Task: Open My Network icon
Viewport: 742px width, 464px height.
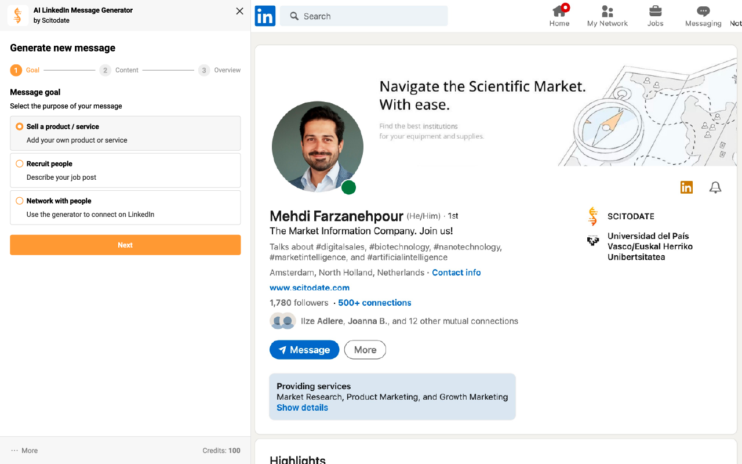Action: (x=607, y=12)
